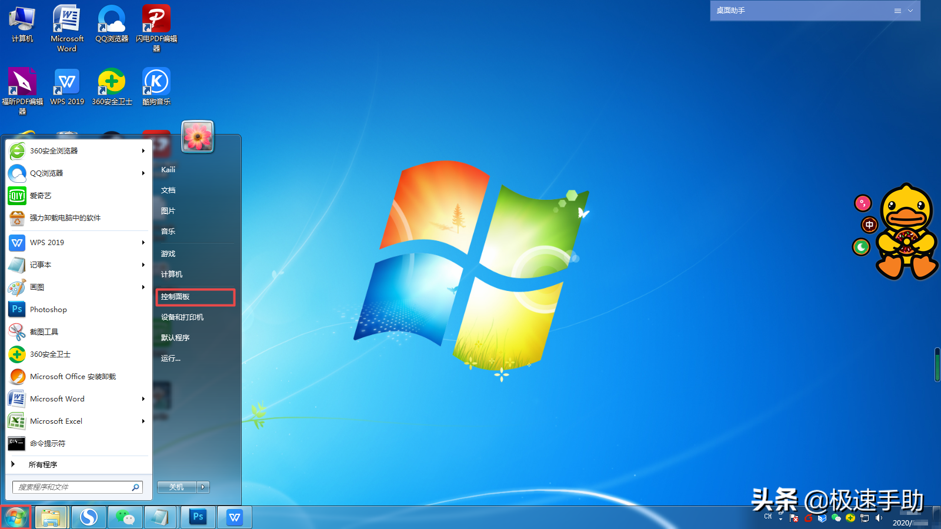The width and height of the screenshot is (941, 529).
Task: Open 酷狗音乐 desktop icon
Action: [156, 86]
